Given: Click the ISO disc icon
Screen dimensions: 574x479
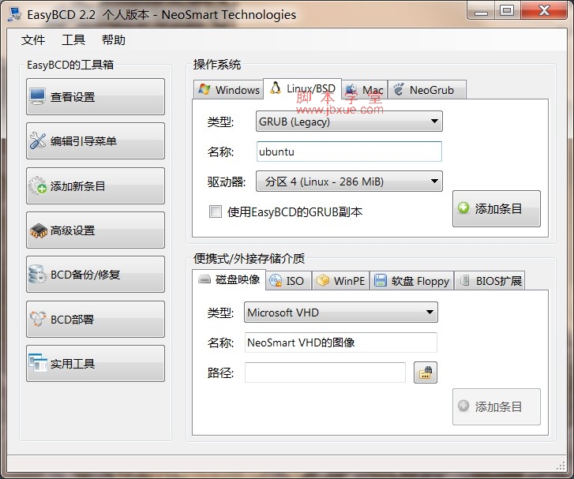Looking at the screenshot, I should coord(276,281).
